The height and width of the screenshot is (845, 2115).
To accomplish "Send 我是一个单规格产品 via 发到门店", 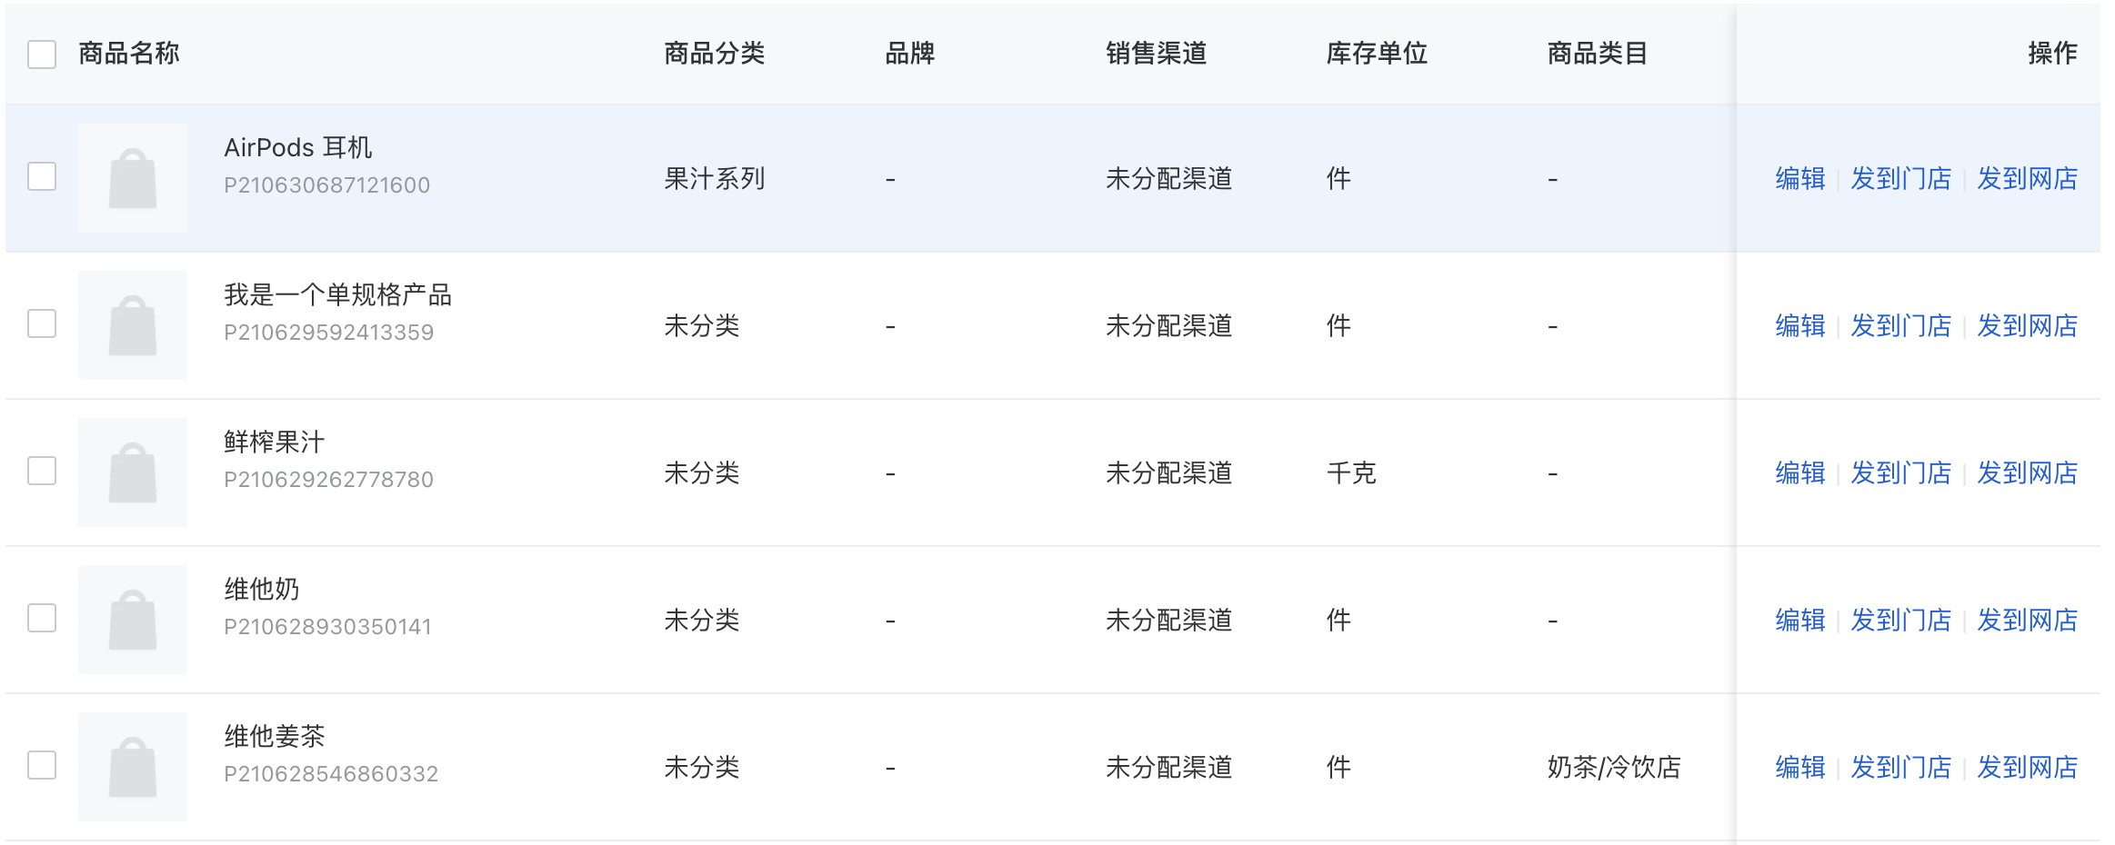I will [x=1901, y=325].
